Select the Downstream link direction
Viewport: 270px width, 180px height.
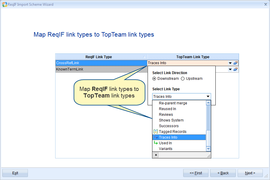pyautogui.click(x=166, y=79)
